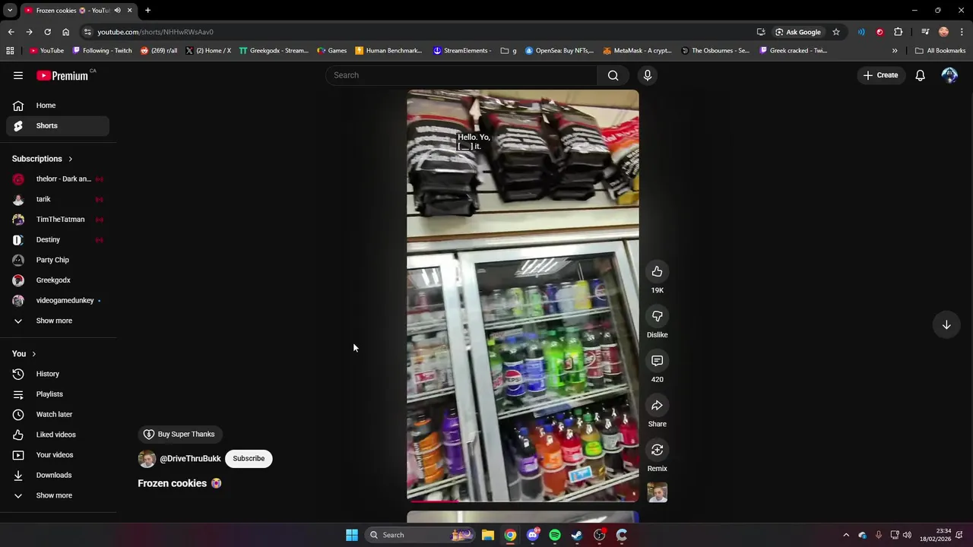Open the YouTube bookmark
973x547 pixels.
[47, 51]
